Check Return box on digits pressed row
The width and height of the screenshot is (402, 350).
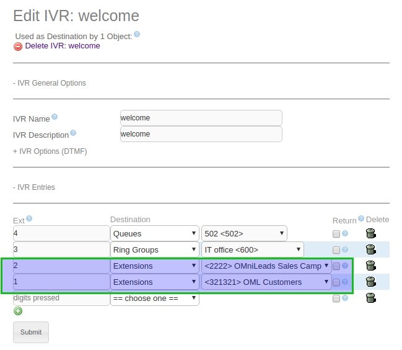click(336, 298)
